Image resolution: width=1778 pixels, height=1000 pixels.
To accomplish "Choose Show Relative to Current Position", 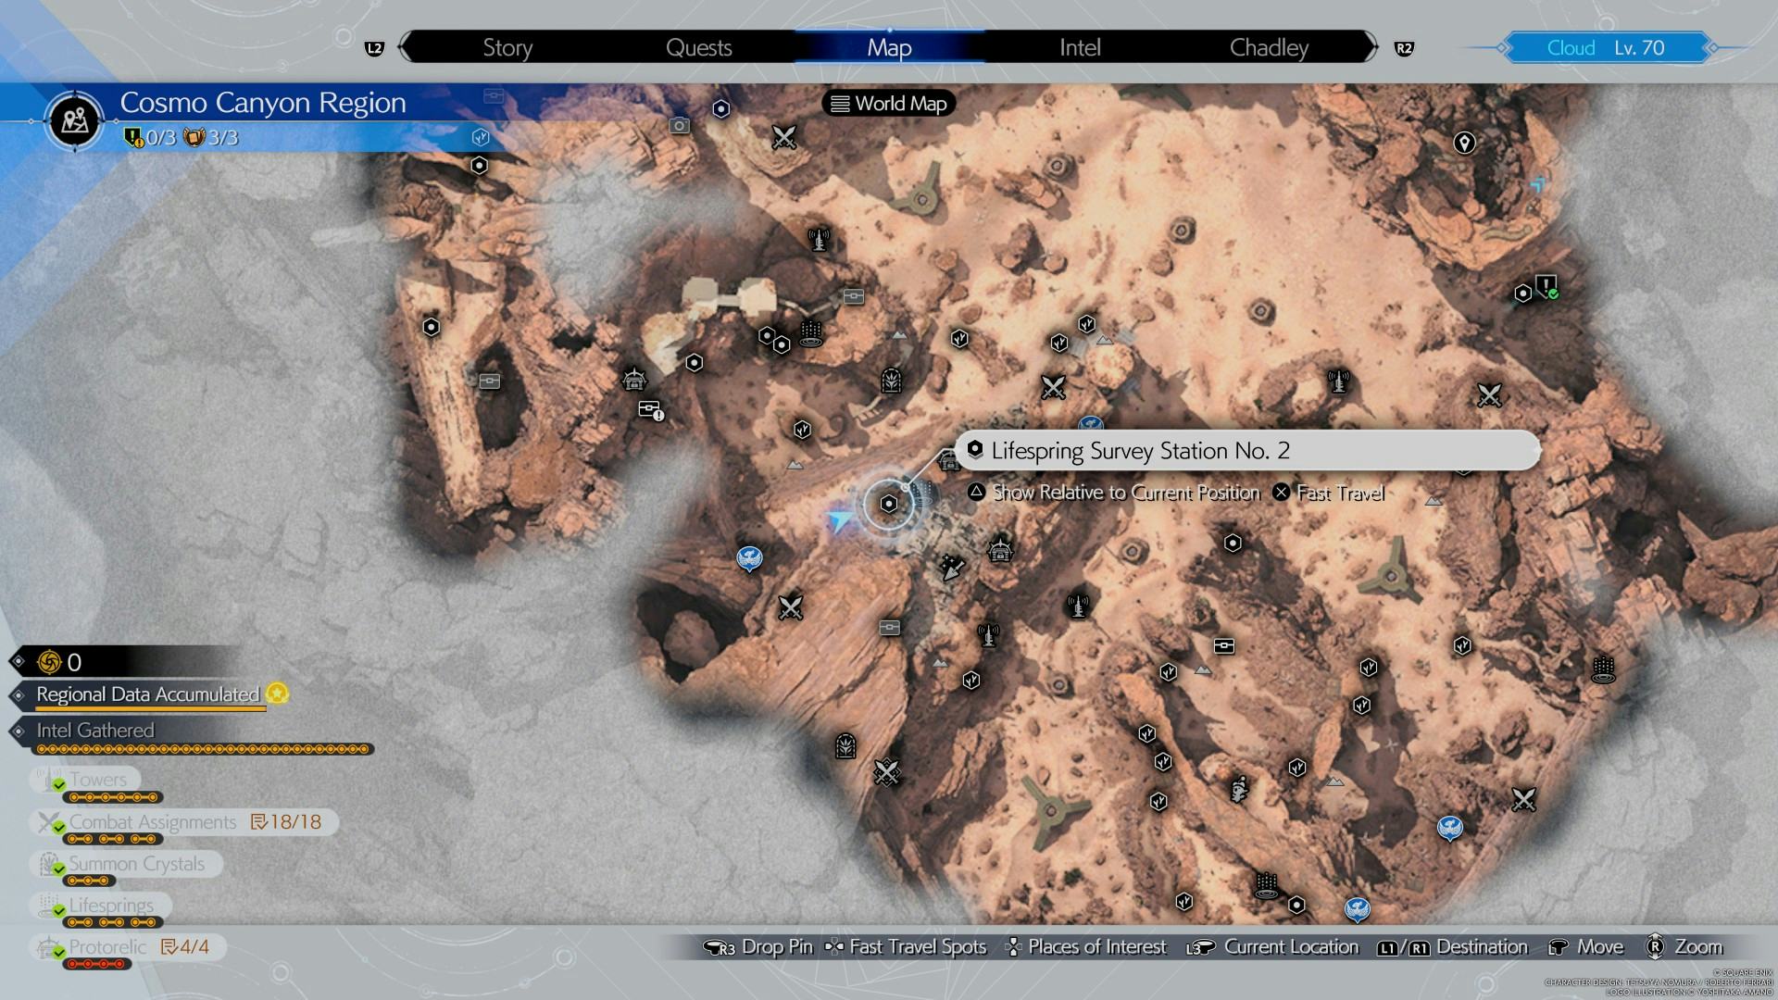I will 1114,493.
